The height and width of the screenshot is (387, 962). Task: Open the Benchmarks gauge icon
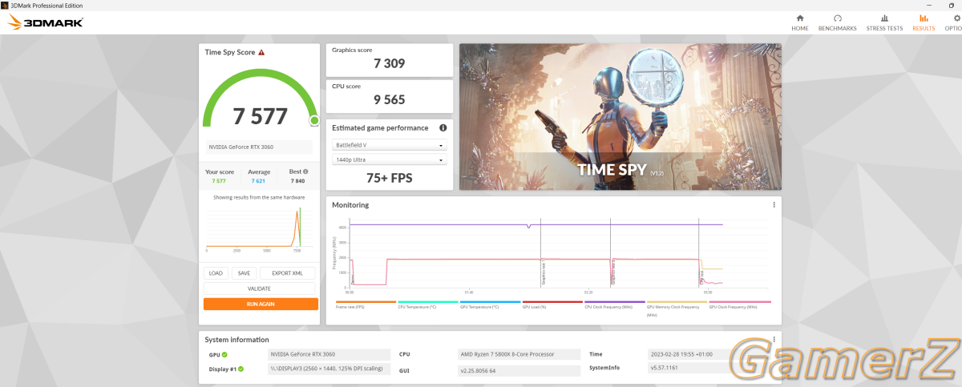837,18
